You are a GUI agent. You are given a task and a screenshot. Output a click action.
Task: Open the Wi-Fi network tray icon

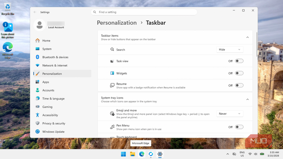(x=250, y=154)
